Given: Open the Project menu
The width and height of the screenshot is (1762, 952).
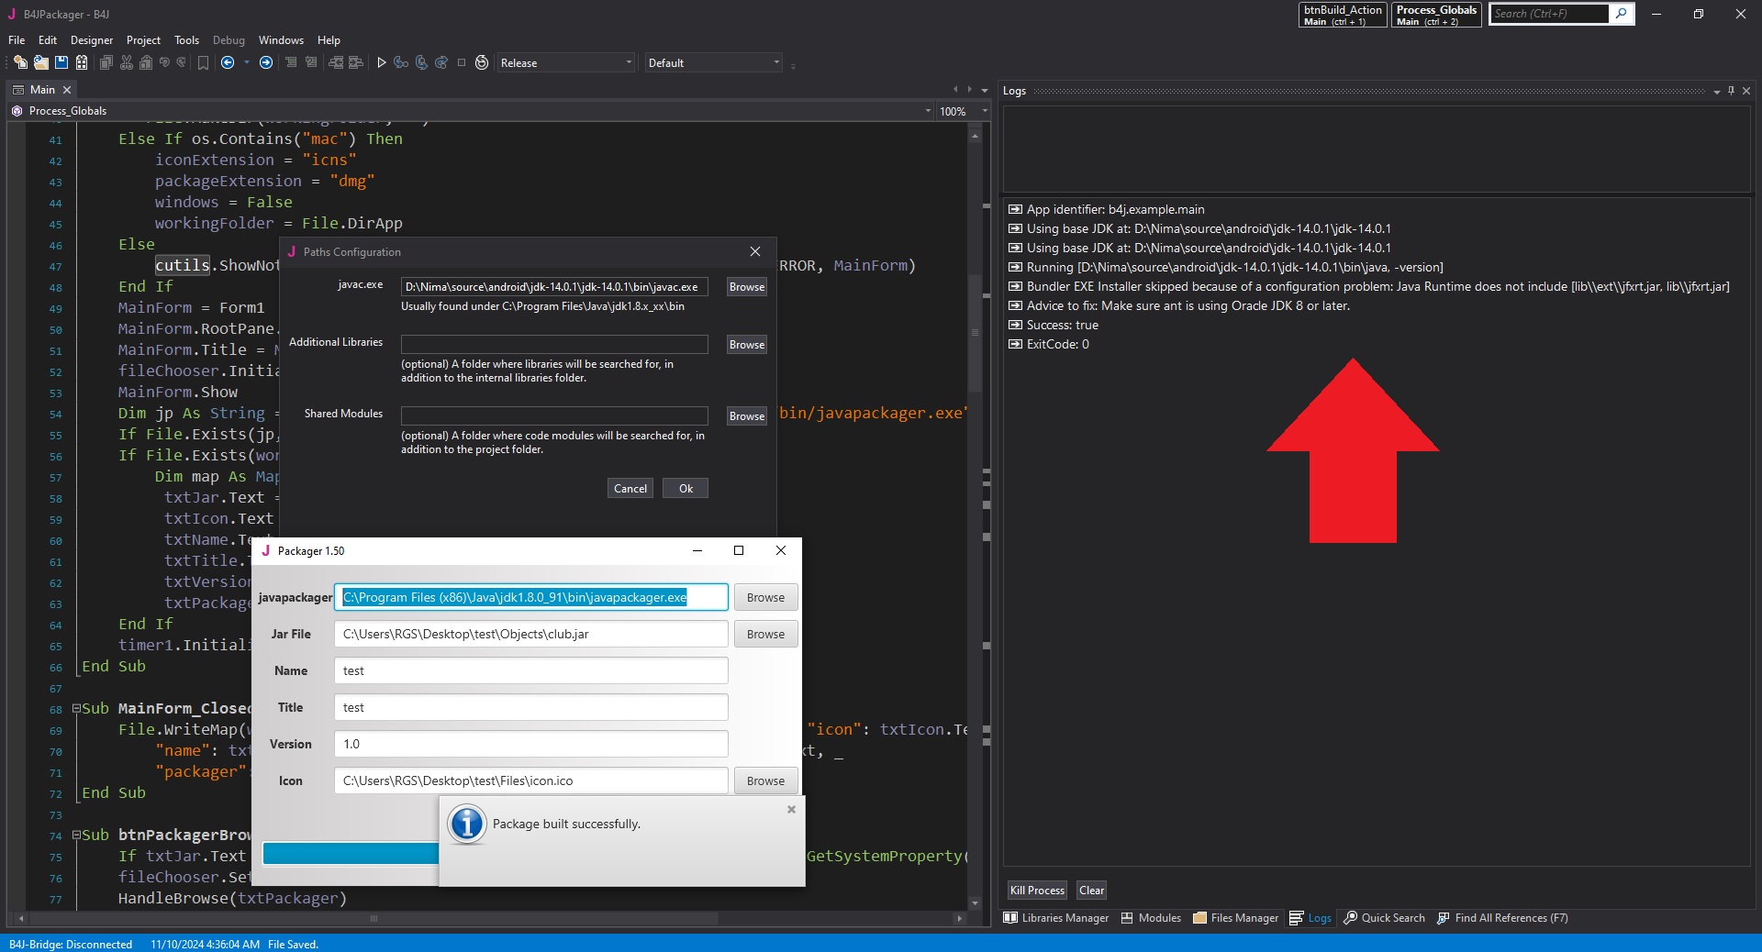Looking at the screenshot, I should coord(143,40).
